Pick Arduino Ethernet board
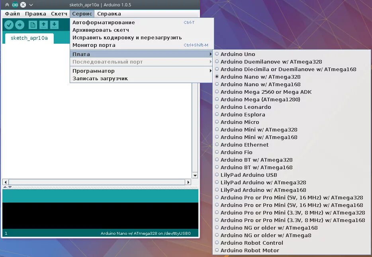The height and width of the screenshot is (257, 372). (x=292, y=145)
